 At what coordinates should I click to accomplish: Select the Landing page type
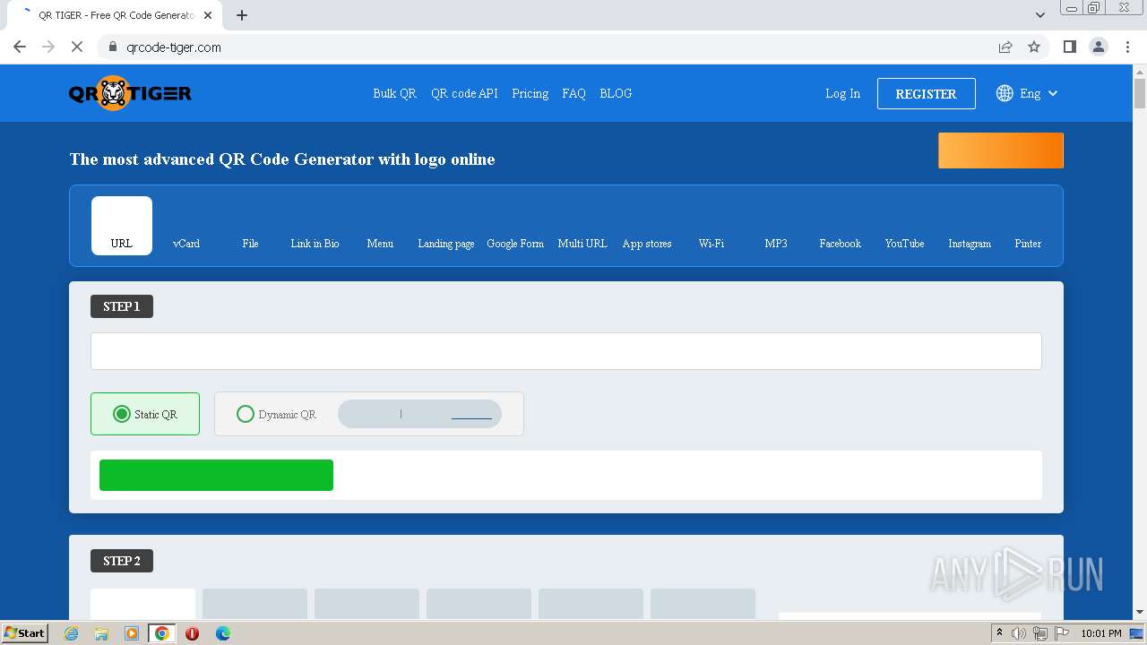[446, 243]
